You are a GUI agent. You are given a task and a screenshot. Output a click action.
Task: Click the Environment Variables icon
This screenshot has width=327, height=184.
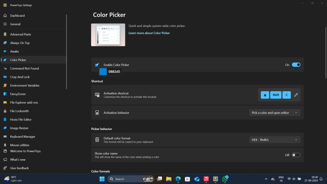[x=5, y=86]
